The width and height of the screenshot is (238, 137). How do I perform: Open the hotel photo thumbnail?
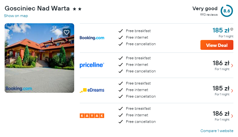point(40,58)
